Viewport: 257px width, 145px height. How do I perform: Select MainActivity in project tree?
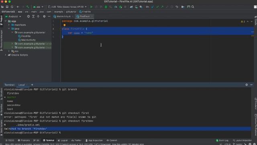tap(27, 40)
